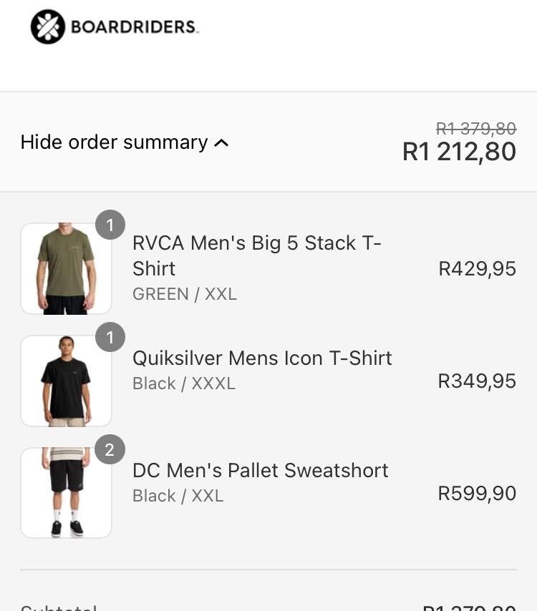Open the black Quiksilver T-shirt thumbnail
Screen dimensions: 537x611
(x=66, y=381)
